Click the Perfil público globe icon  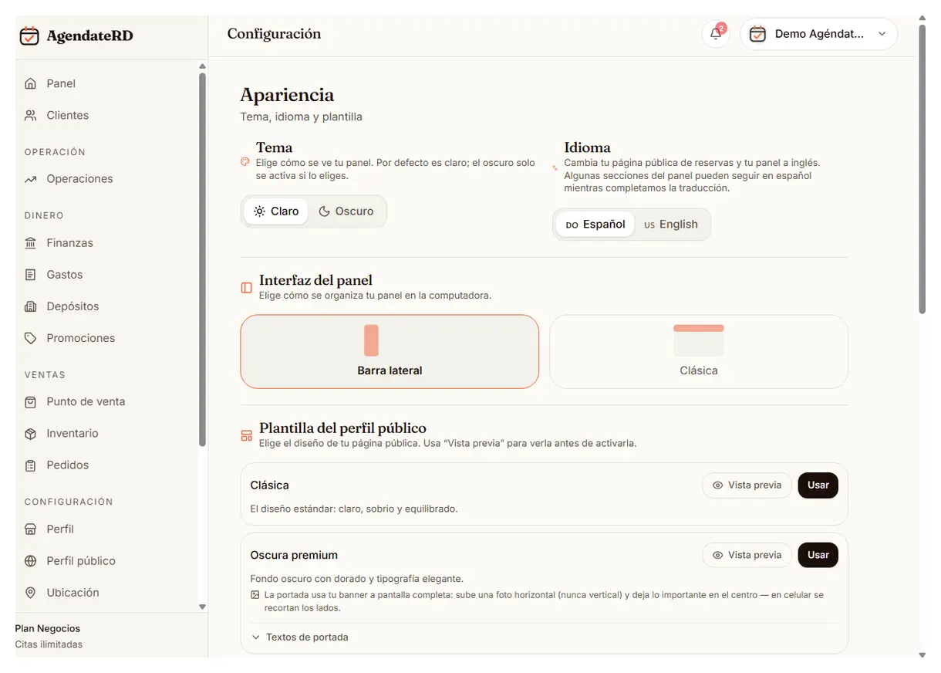coord(31,561)
